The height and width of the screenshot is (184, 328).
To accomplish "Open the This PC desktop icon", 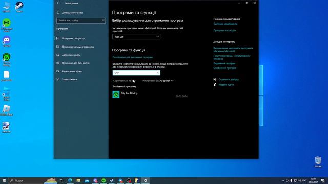I will pyautogui.click(x=6, y=7).
